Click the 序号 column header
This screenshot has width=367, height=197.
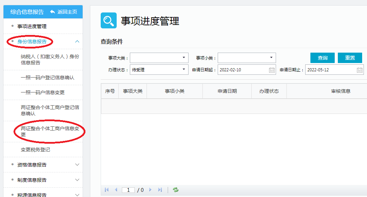tap(110, 91)
